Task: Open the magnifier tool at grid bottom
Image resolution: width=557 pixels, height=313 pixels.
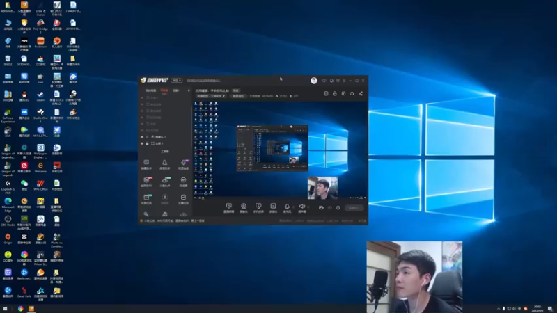Action: point(146,214)
